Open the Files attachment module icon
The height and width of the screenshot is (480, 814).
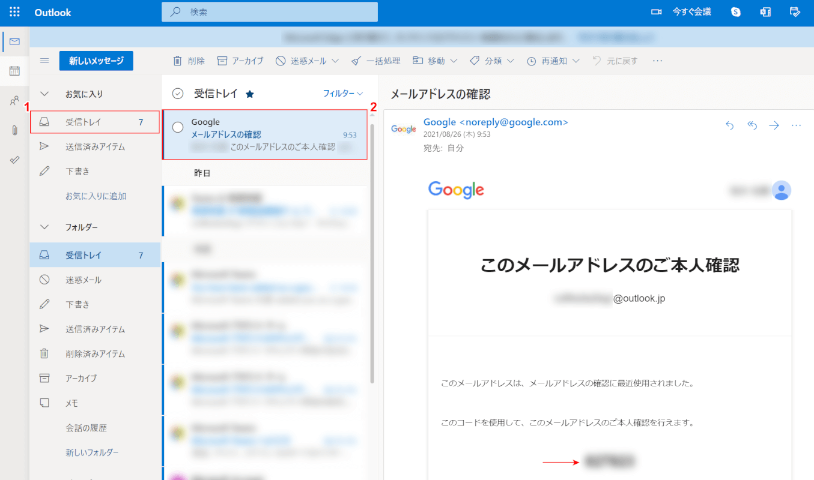14,130
